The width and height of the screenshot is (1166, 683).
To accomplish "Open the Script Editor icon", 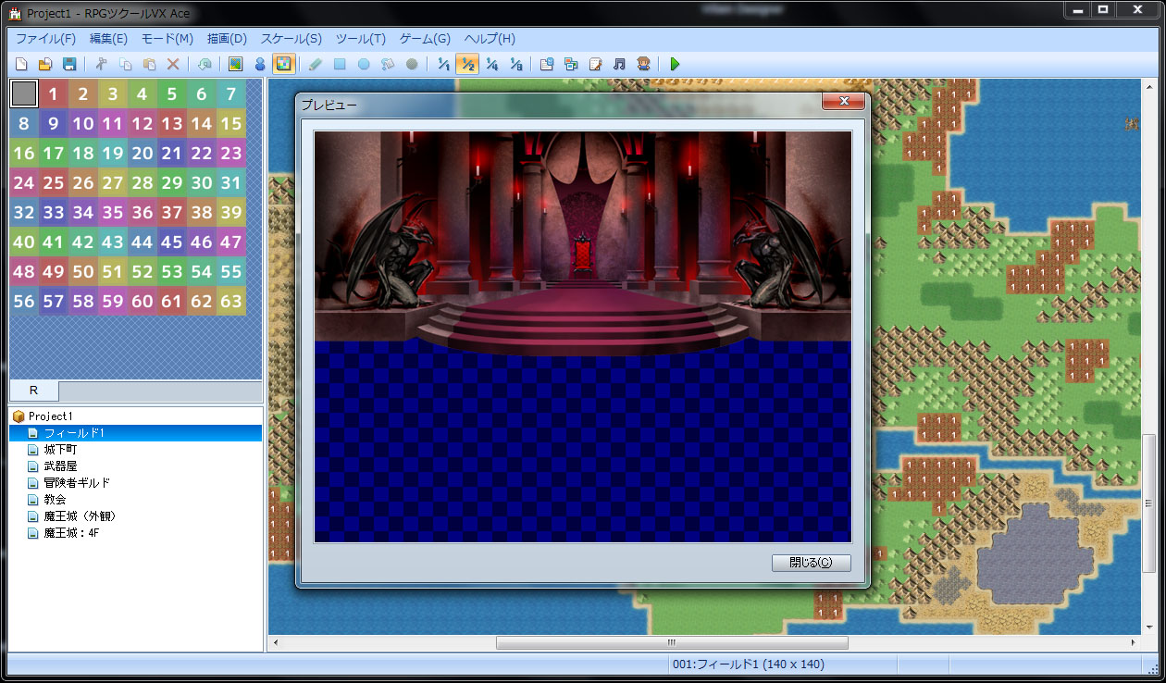I will (x=595, y=65).
